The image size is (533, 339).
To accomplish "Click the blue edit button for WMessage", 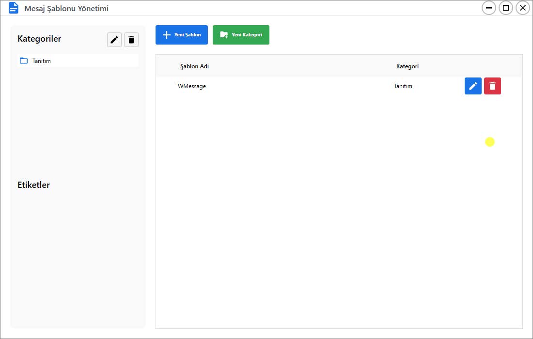I will pyautogui.click(x=473, y=86).
